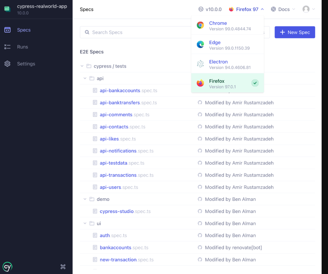The width and height of the screenshot is (328, 274).
Task: Click git icon on api-users row
Action: click(200, 187)
